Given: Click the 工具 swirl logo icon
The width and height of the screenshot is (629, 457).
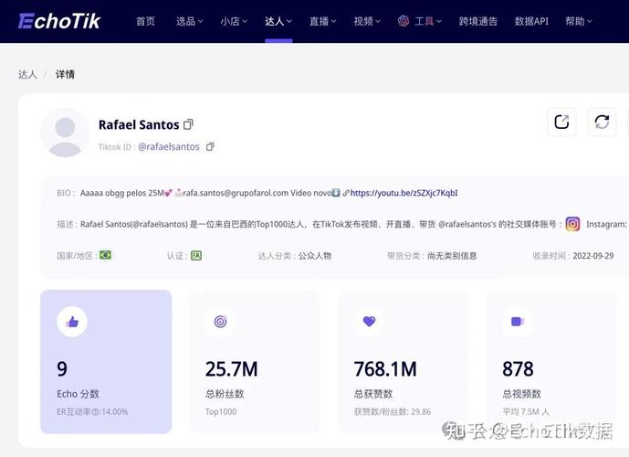Looking at the screenshot, I should point(404,21).
